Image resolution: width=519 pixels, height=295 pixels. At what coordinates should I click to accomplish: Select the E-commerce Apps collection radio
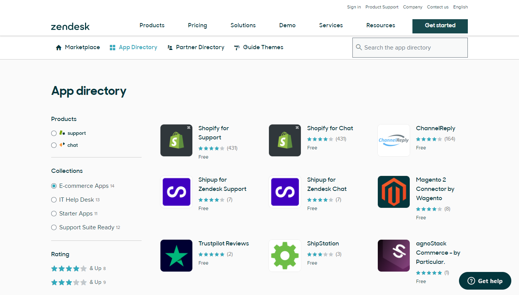click(x=54, y=186)
